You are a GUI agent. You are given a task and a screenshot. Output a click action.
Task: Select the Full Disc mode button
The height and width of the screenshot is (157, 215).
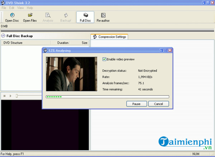pyautogui.click(x=85, y=17)
